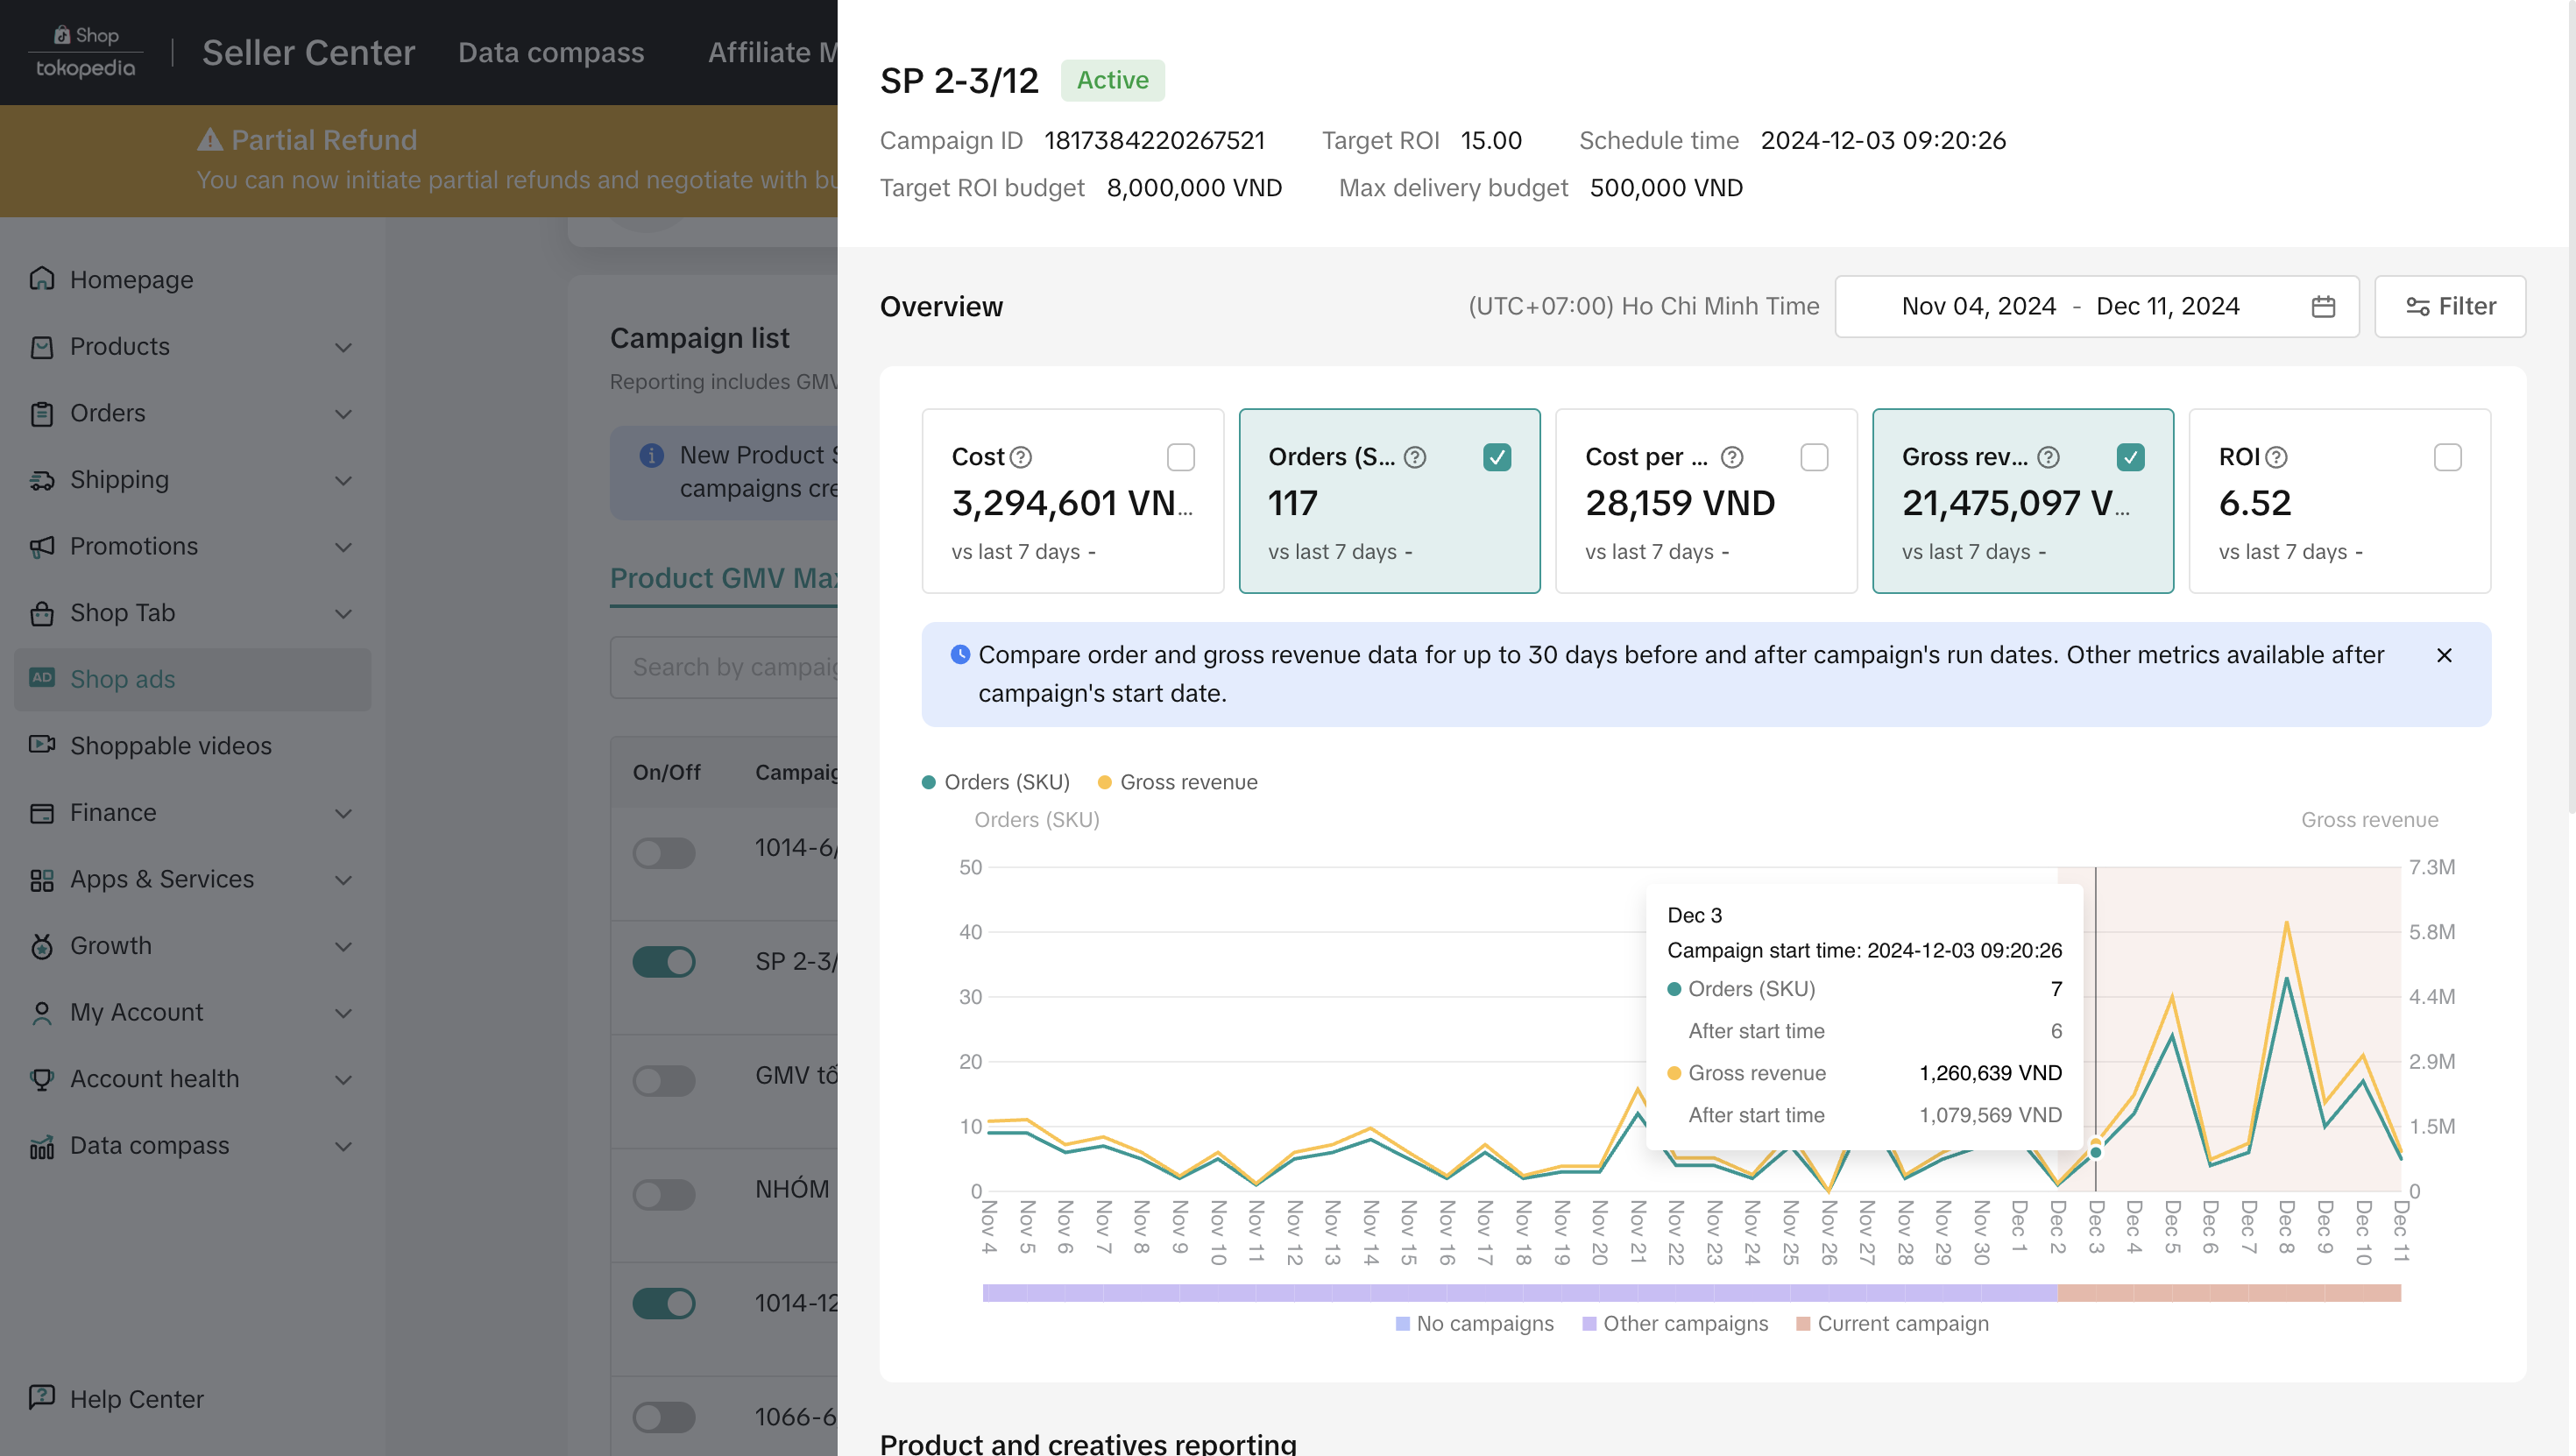Image resolution: width=2576 pixels, height=1456 pixels.
Task: Expand the Finance sidebar section
Action: [x=343, y=813]
